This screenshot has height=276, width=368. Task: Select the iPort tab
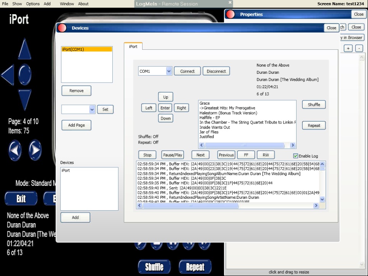point(133,47)
